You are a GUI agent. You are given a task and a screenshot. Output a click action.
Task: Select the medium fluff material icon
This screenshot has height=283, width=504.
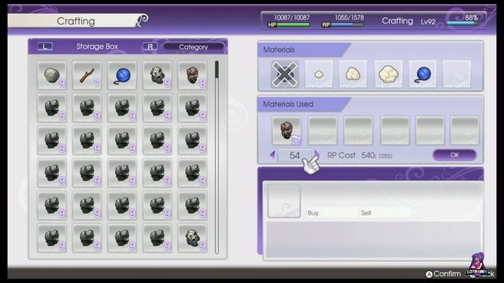[x=353, y=74]
